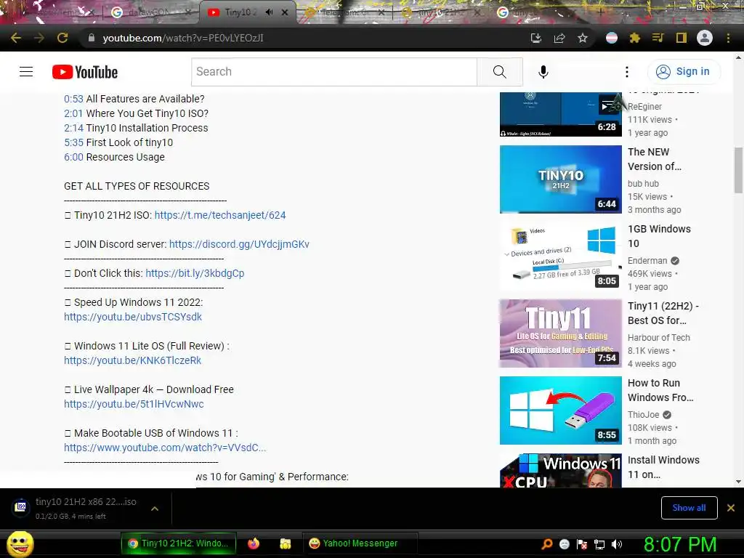Click the volume speaker tray icon
744x558 pixels.
pos(616,544)
